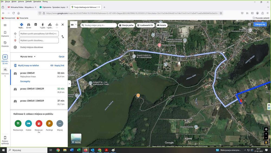Open the Wyrusz teraz departure dropdown
The image size is (271, 153).
point(28,57)
